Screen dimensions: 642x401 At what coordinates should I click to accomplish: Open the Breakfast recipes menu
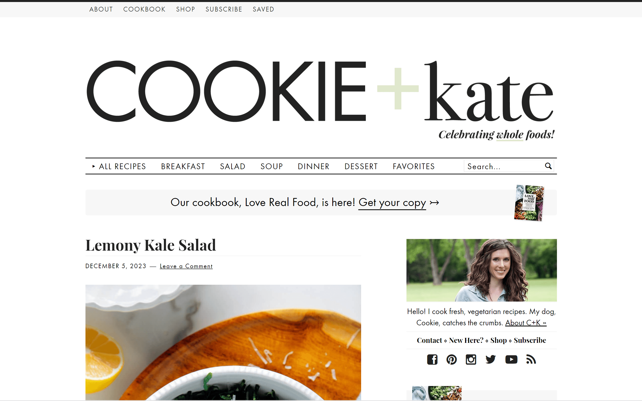pos(183,166)
